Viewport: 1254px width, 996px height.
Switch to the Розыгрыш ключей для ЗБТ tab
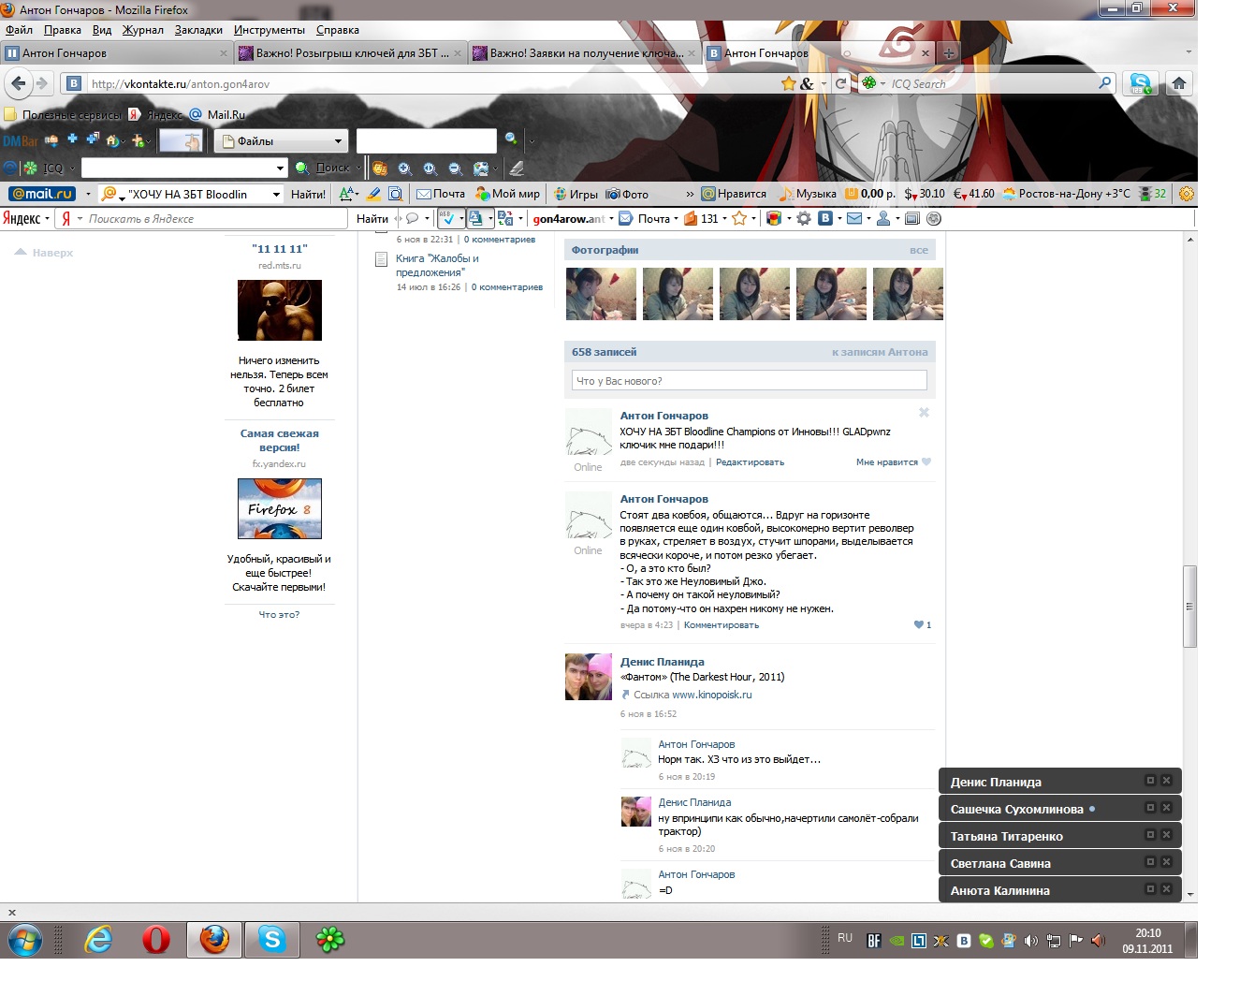[351, 53]
